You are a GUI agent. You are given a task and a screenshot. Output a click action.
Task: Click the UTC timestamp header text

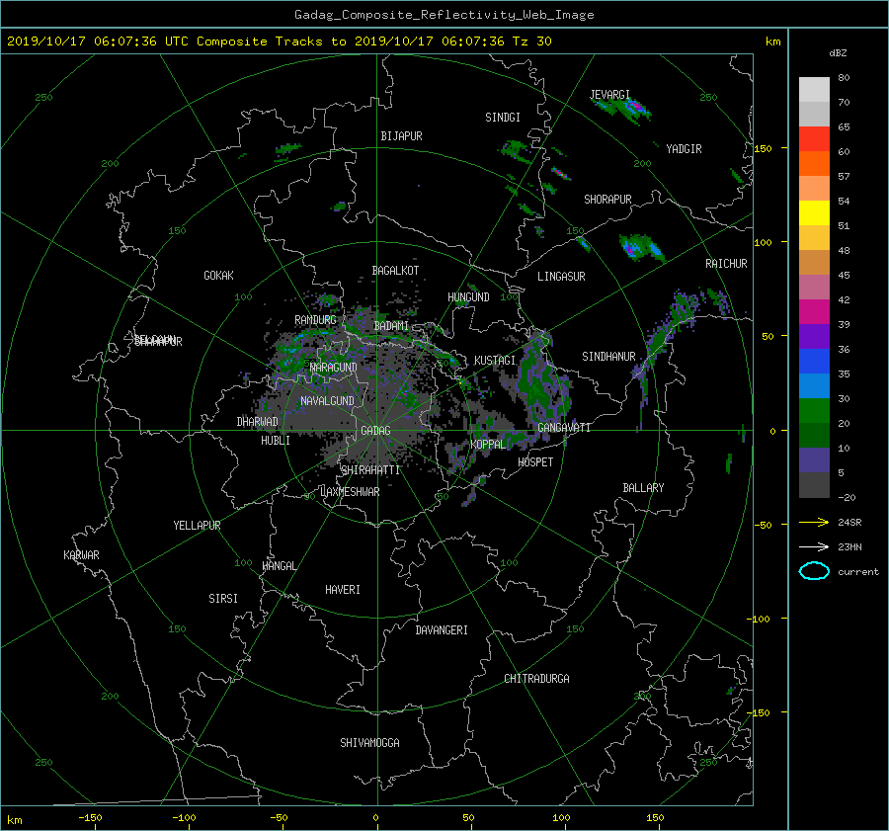point(279,42)
